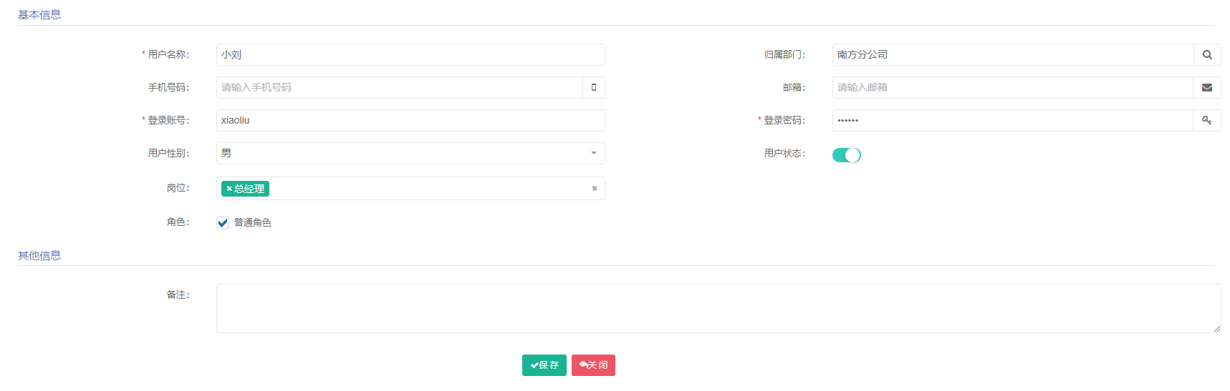Clear all selections in the 岗位 field
The image size is (1230, 391).
595,189
